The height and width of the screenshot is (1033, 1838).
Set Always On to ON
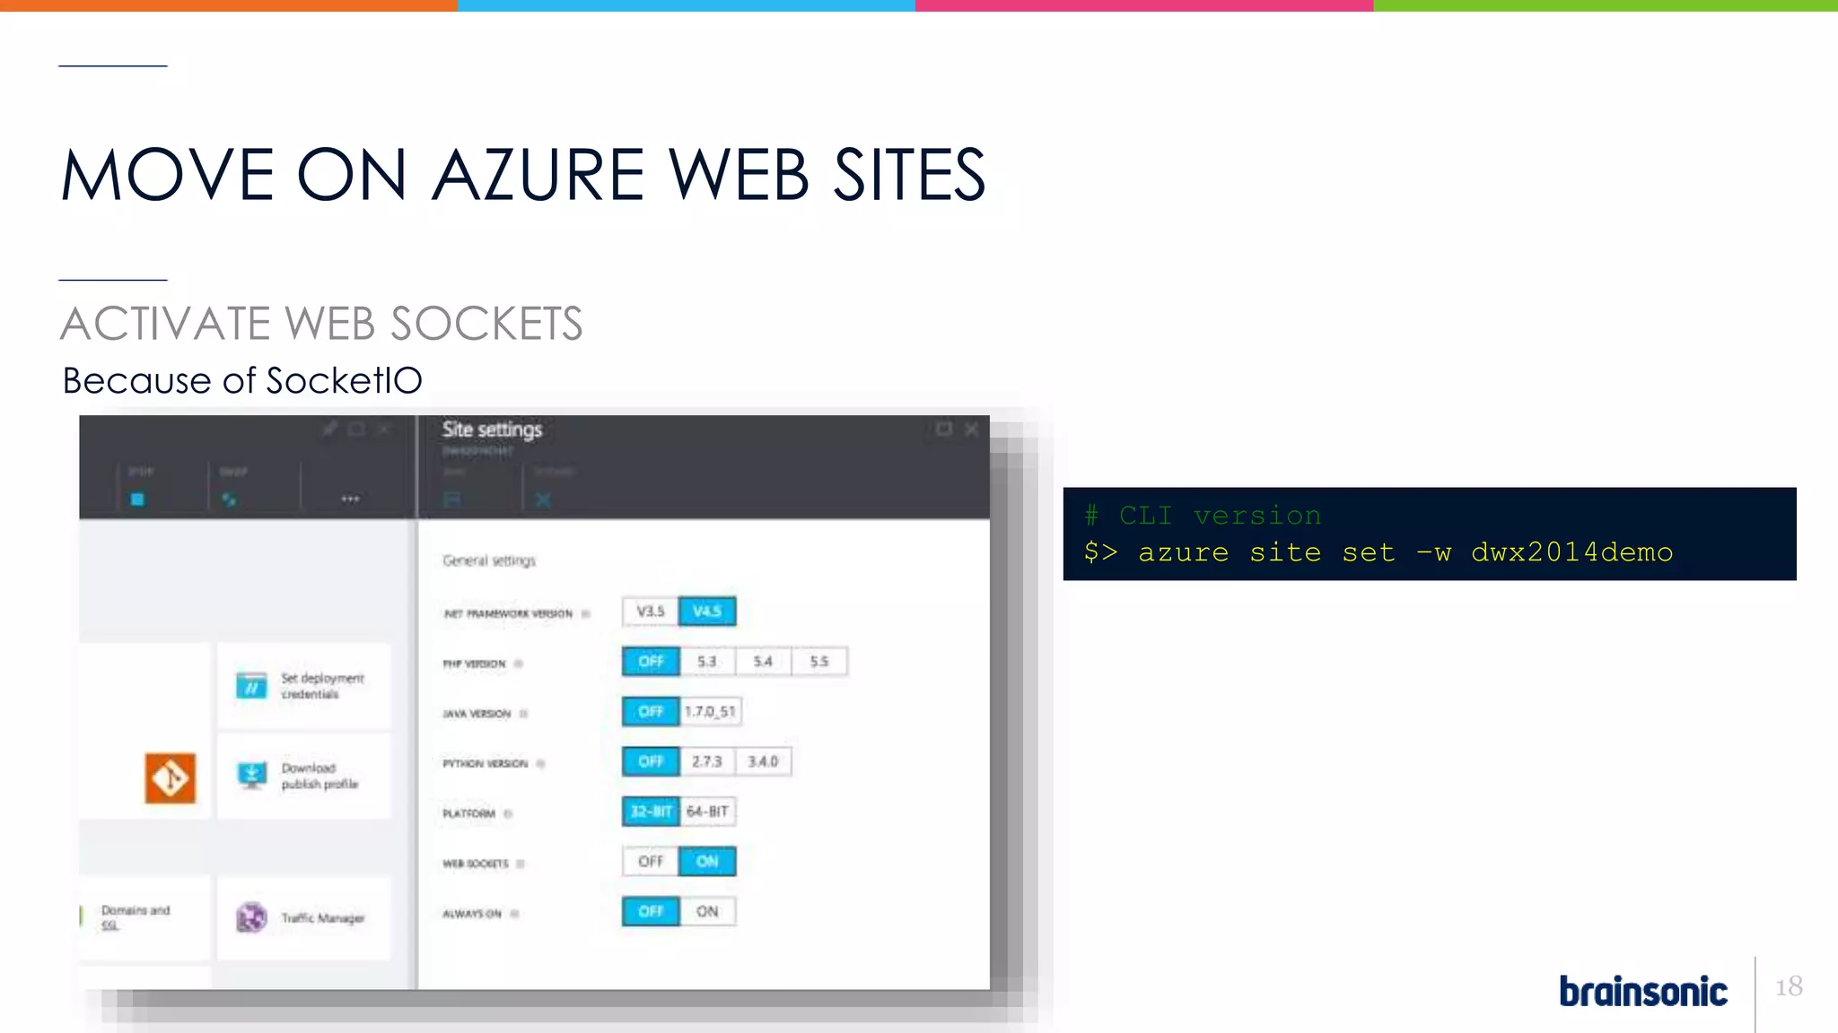(x=707, y=912)
